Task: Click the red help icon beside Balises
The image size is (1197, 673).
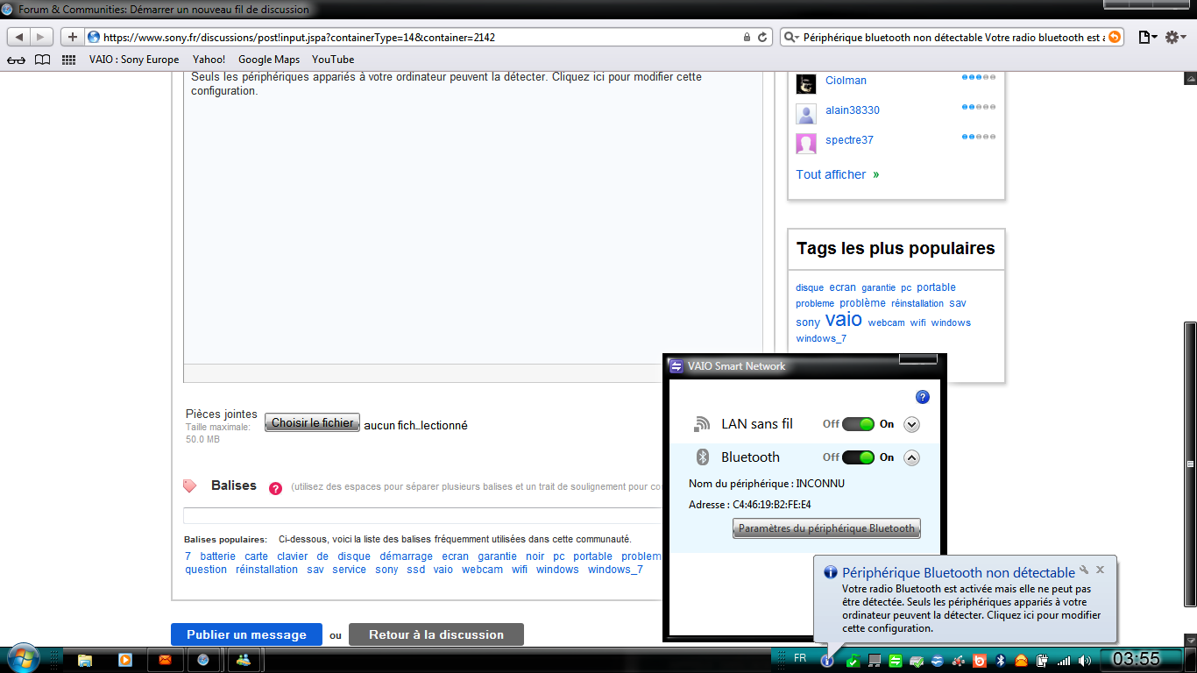Action: pos(275,488)
